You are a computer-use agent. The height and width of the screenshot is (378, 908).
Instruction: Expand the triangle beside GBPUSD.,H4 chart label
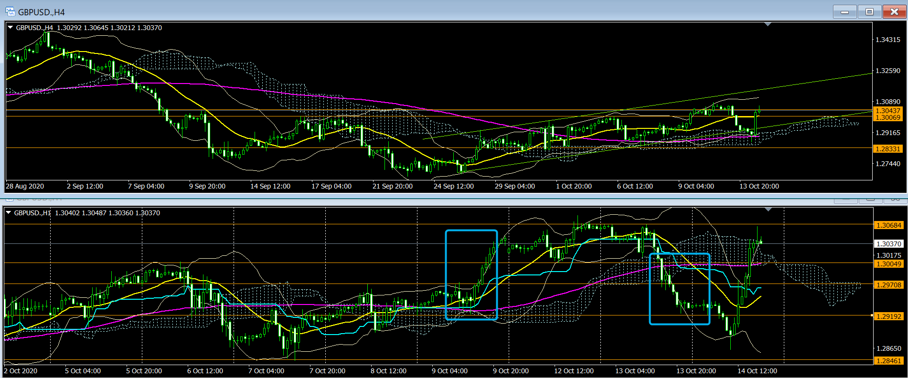click(x=10, y=27)
